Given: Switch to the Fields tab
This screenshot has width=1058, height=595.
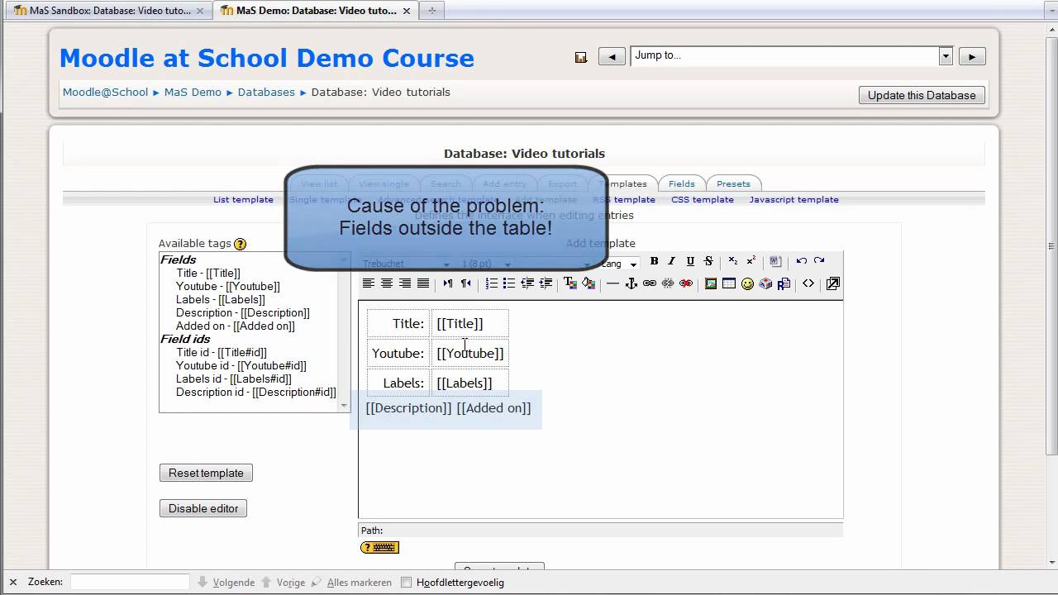Looking at the screenshot, I should [x=682, y=183].
